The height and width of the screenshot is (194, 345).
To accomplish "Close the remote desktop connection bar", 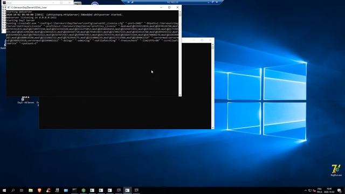I will 217,2.
